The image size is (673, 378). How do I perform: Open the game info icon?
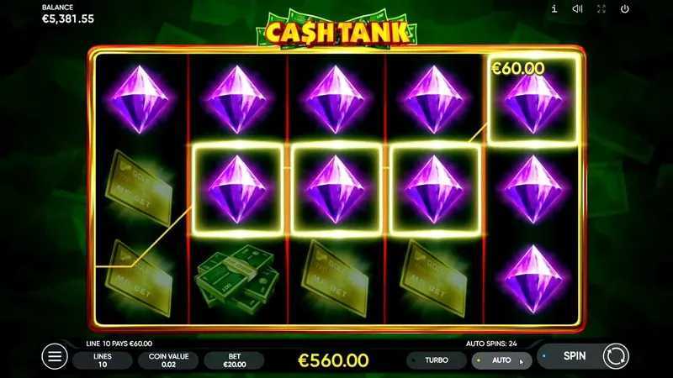(x=554, y=8)
